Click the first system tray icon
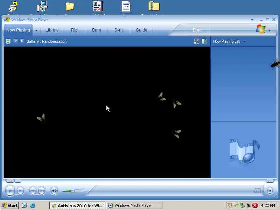 [x=230, y=205]
